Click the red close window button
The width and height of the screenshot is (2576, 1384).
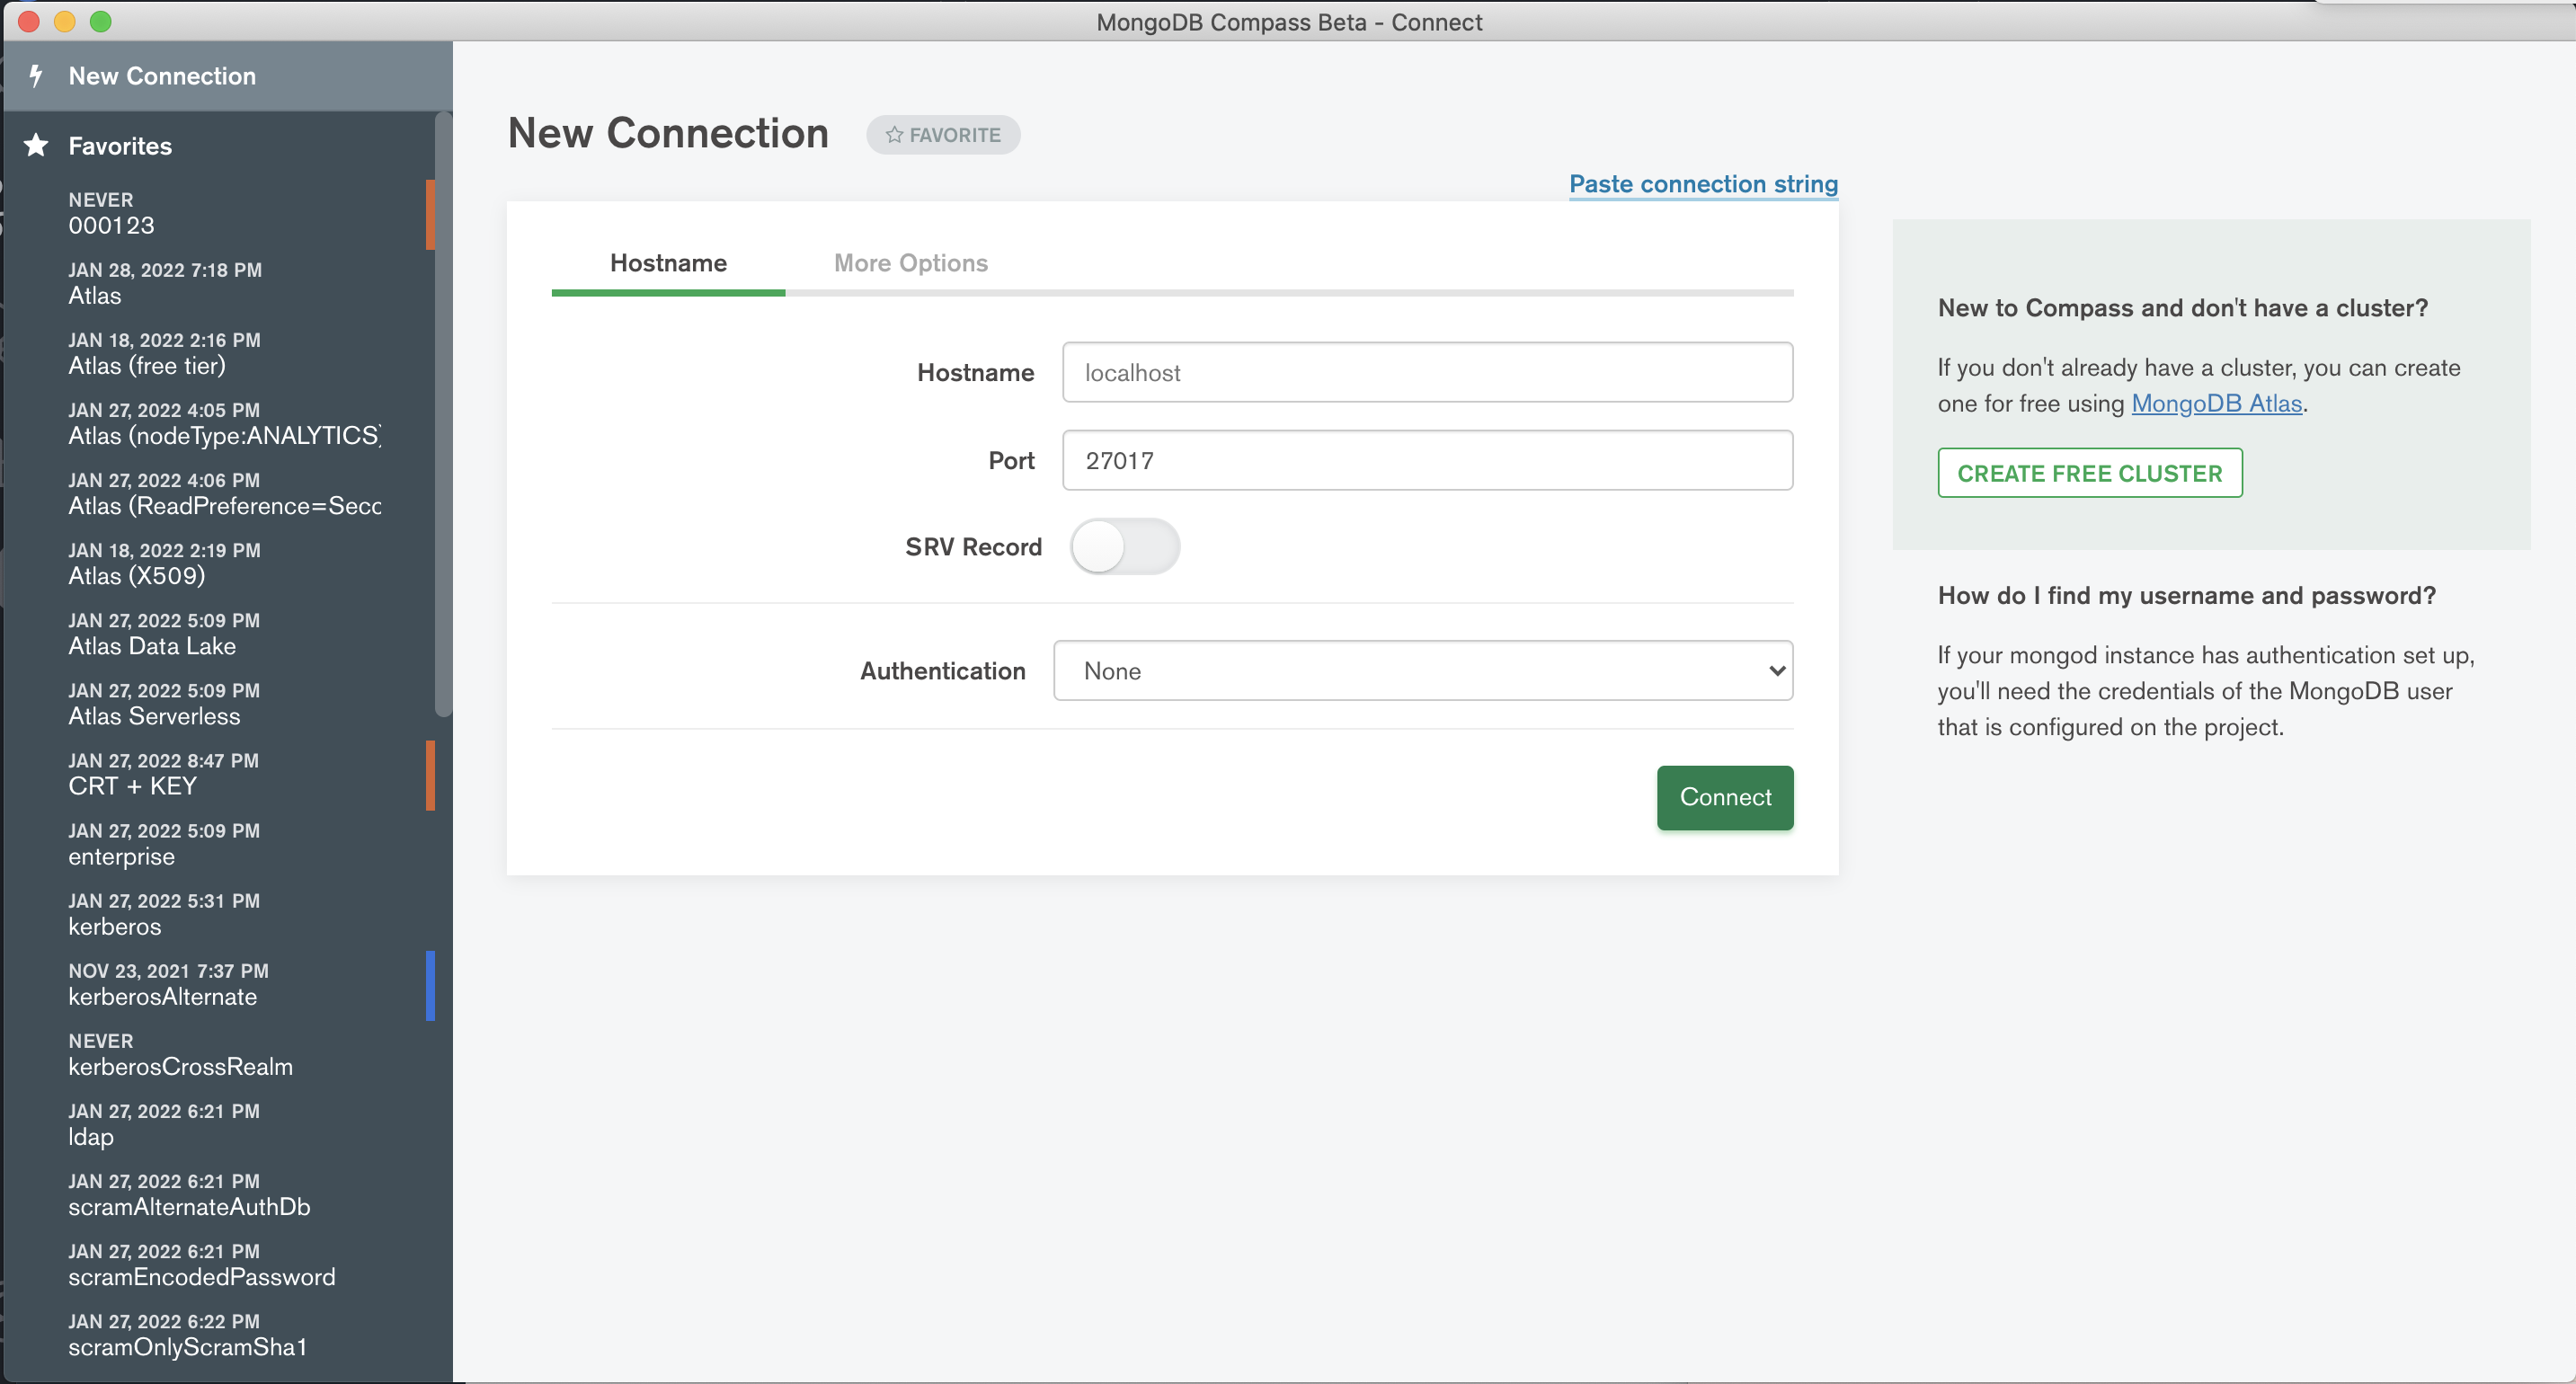click(x=29, y=21)
